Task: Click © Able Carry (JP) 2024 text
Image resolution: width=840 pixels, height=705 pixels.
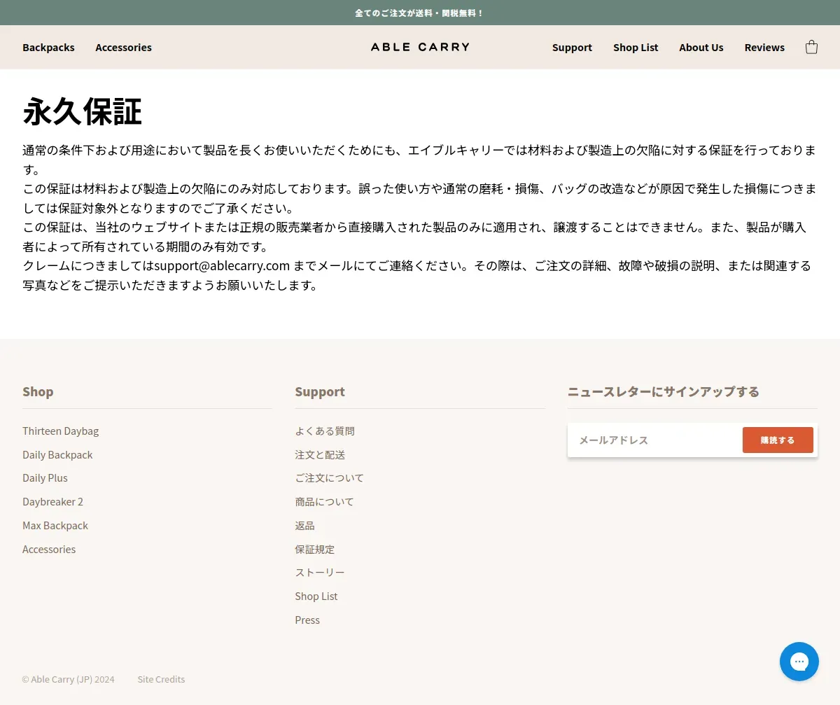Action: tap(69, 679)
